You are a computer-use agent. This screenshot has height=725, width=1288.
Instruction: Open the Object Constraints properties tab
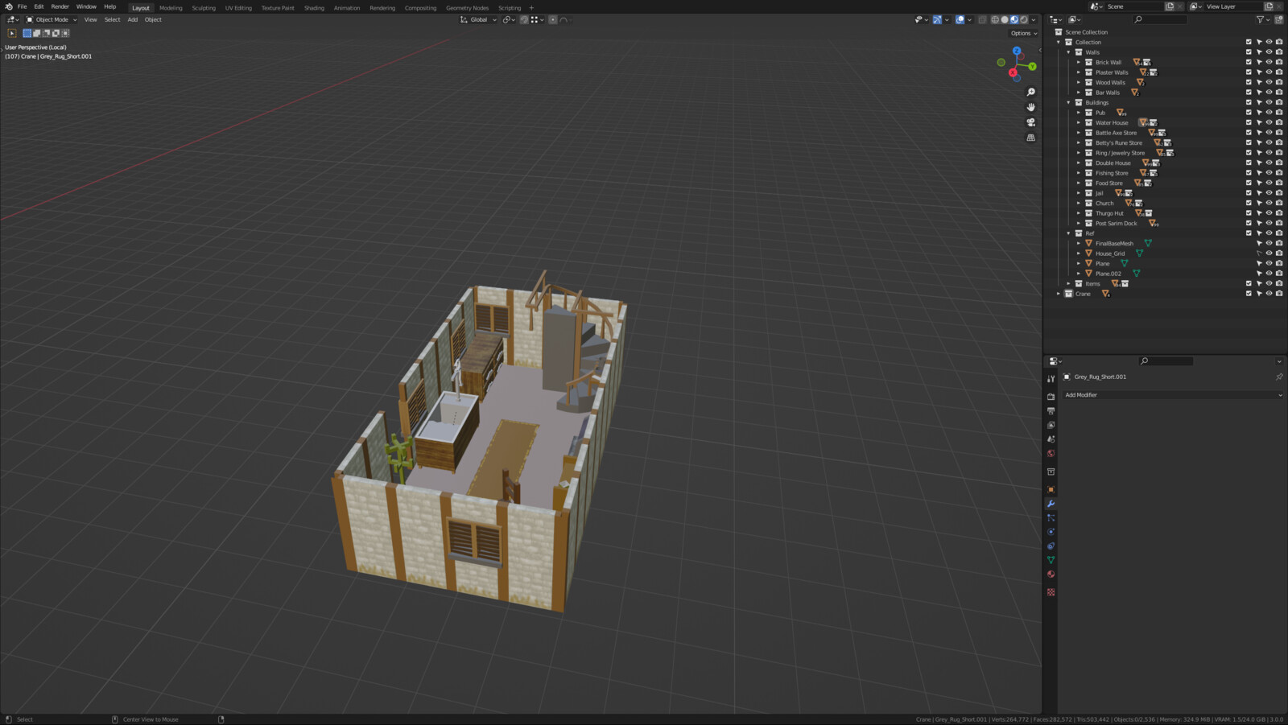pyautogui.click(x=1051, y=546)
